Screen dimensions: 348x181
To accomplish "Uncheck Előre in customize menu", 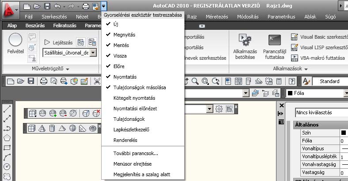I will [x=143, y=66].
